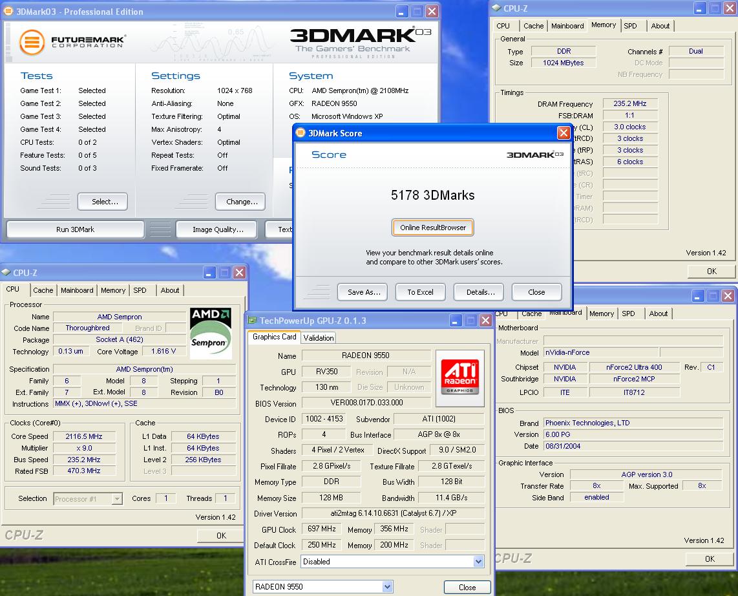
Task: Click the Multiplier x 9.0 value
Action: coord(84,448)
